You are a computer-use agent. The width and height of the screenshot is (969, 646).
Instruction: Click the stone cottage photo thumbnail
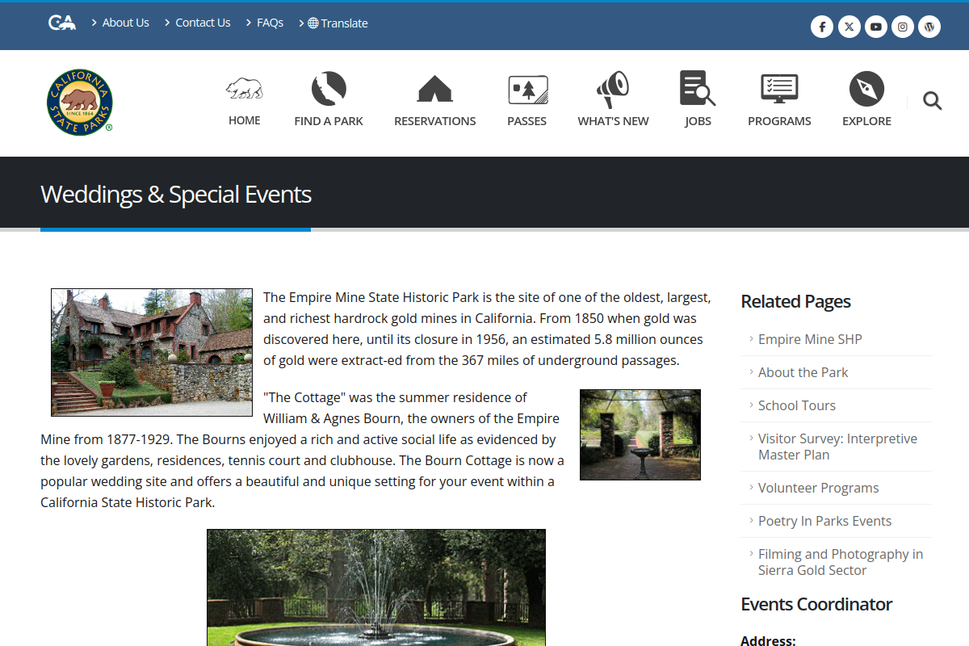pyautogui.click(x=152, y=353)
